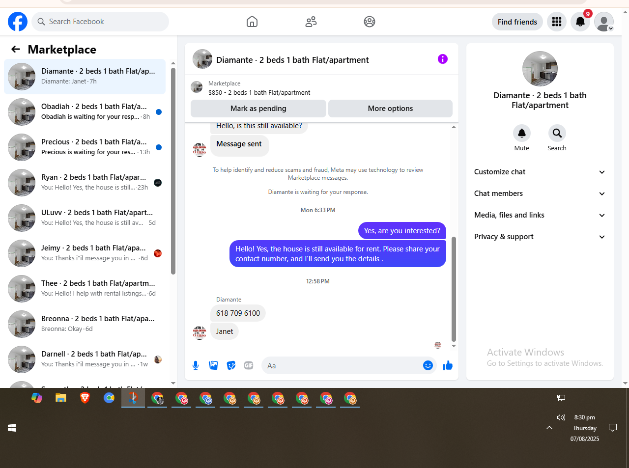This screenshot has width=629, height=468.
Task: Open the Groups icon in the top bar
Action: pos(370,22)
